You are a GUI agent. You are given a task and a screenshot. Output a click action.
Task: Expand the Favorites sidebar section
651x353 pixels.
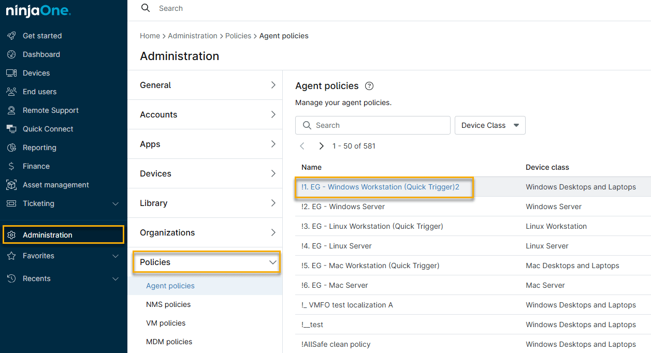click(115, 256)
